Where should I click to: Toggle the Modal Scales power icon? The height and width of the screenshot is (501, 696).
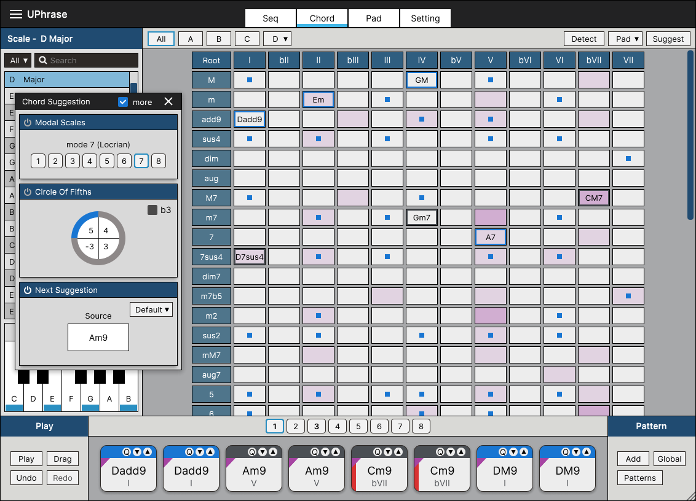coord(28,122)
